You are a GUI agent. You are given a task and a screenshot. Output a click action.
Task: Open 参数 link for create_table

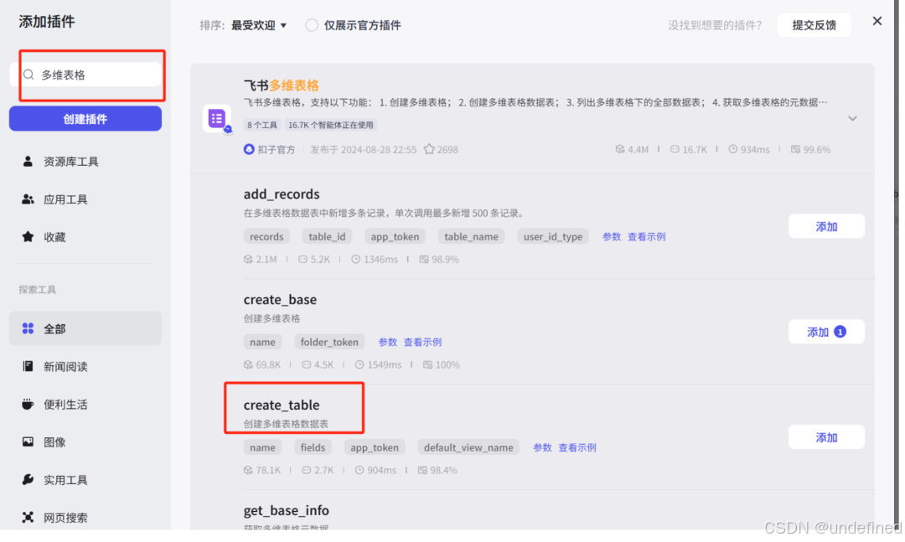click(542, 447)
